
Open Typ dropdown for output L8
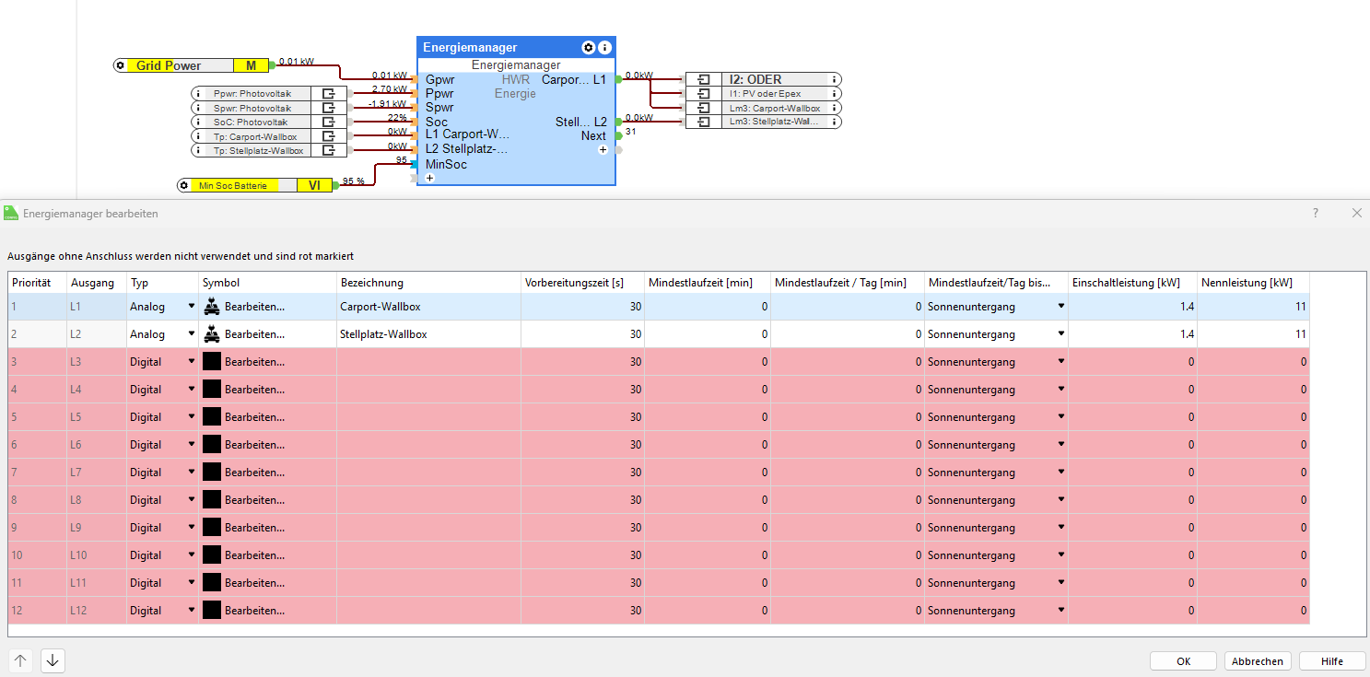[192, 499]
